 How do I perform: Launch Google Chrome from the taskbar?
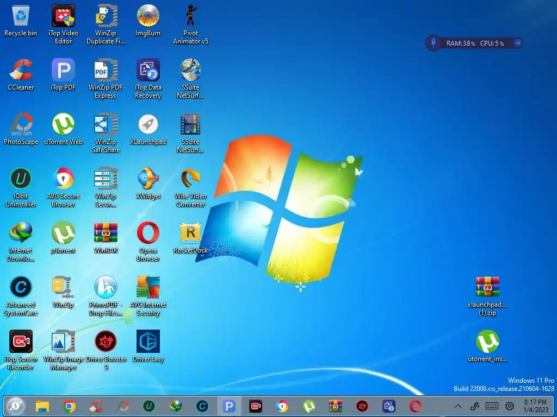[x=69, y=406]
